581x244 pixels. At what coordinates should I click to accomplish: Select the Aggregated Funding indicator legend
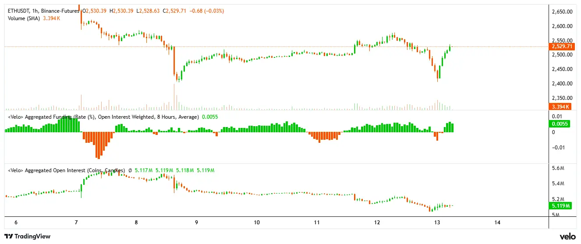pyautogui.click(x=103, y=117)
